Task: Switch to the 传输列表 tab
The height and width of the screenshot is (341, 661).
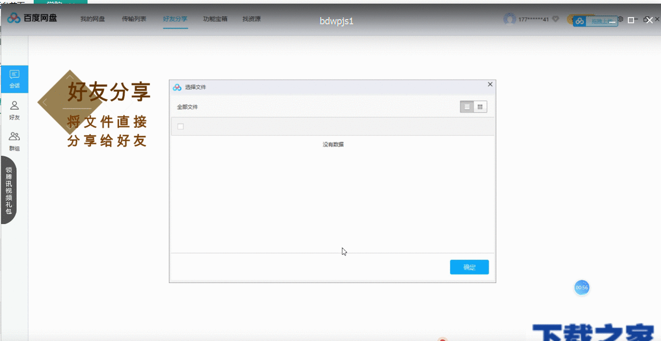Action: point(135,19)
